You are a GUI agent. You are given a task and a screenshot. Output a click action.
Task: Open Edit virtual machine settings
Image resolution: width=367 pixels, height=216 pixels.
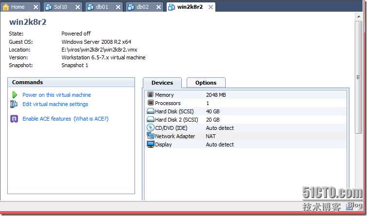click(x=55, y=104)
